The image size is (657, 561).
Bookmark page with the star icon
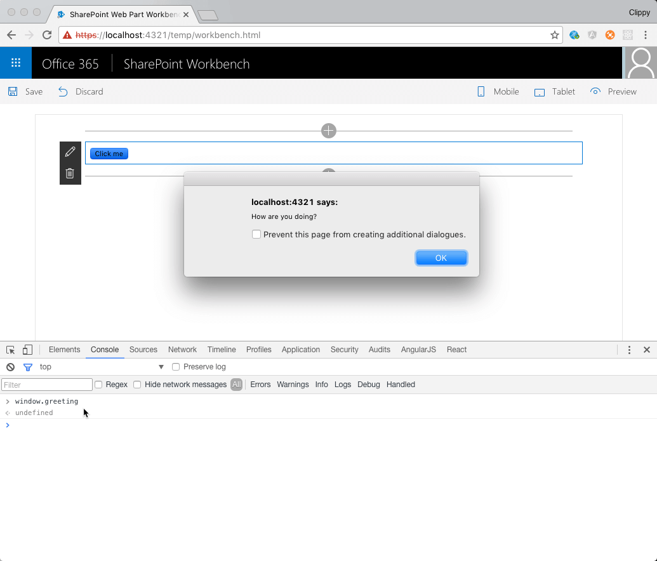click(x=554, y=35)
